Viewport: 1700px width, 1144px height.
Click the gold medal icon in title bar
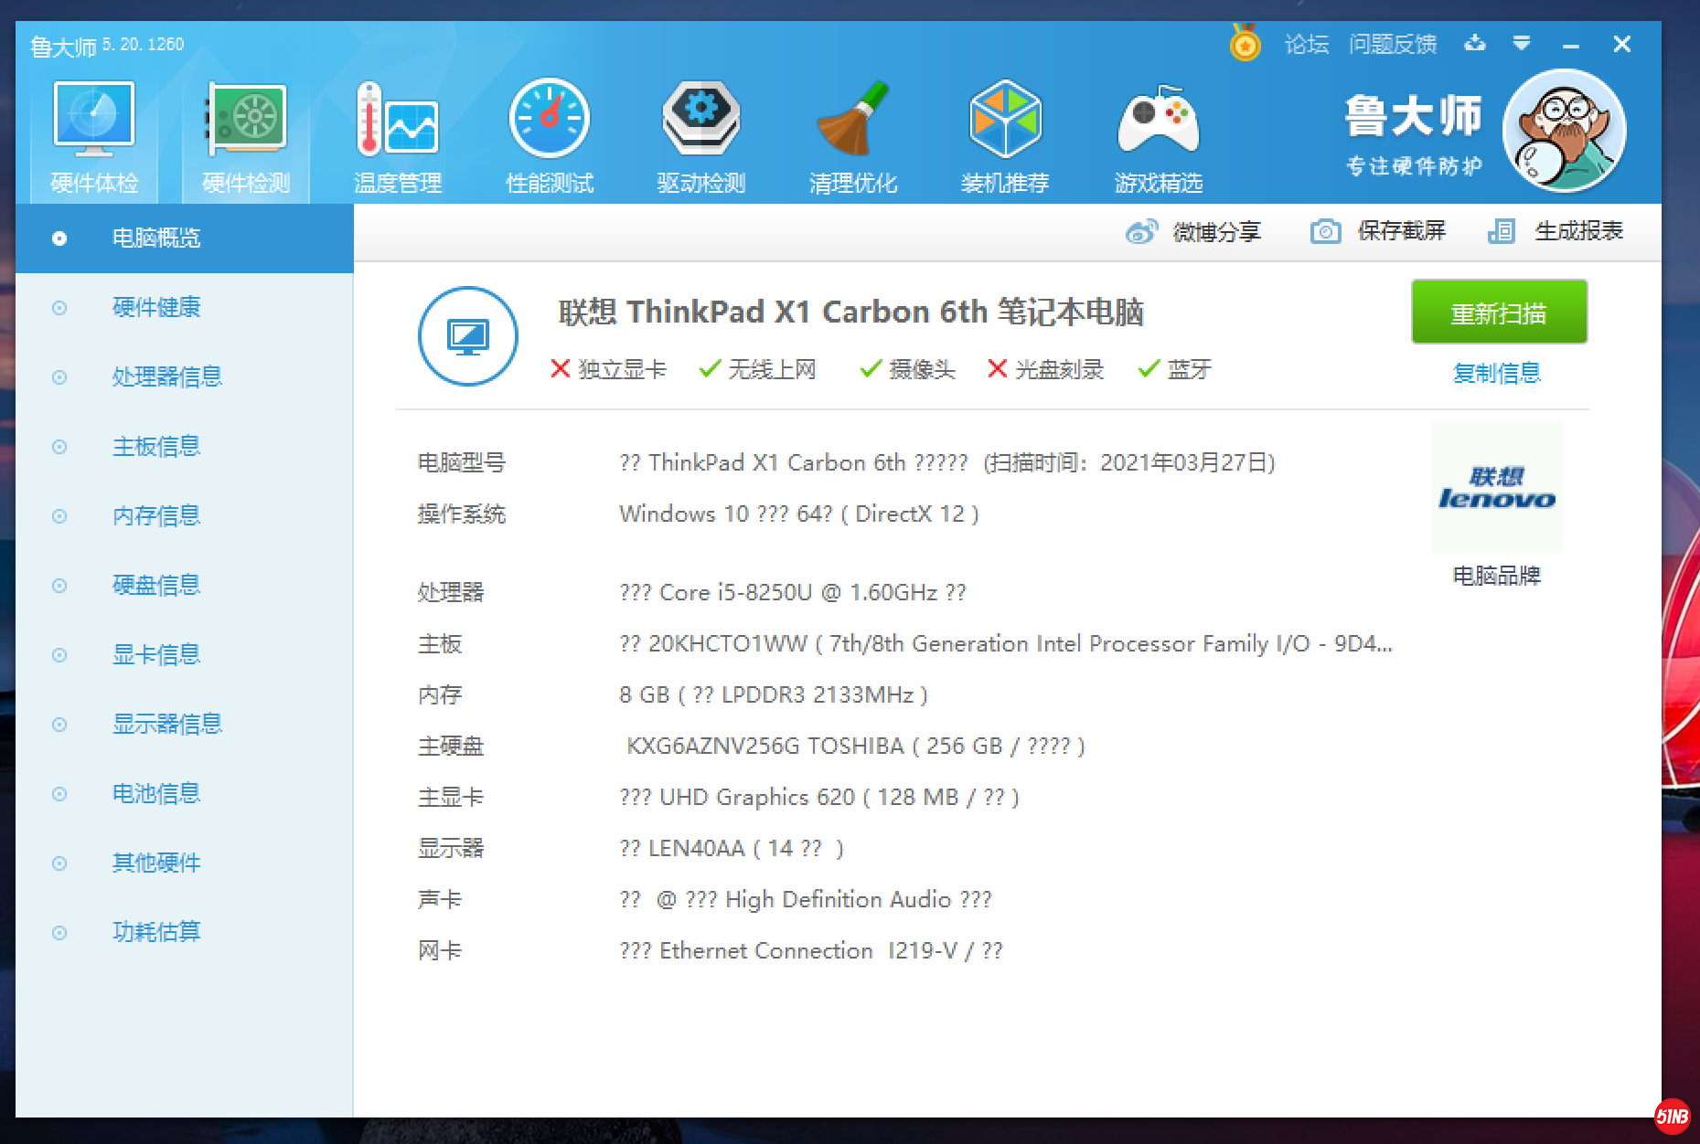tap(1245, 43)
